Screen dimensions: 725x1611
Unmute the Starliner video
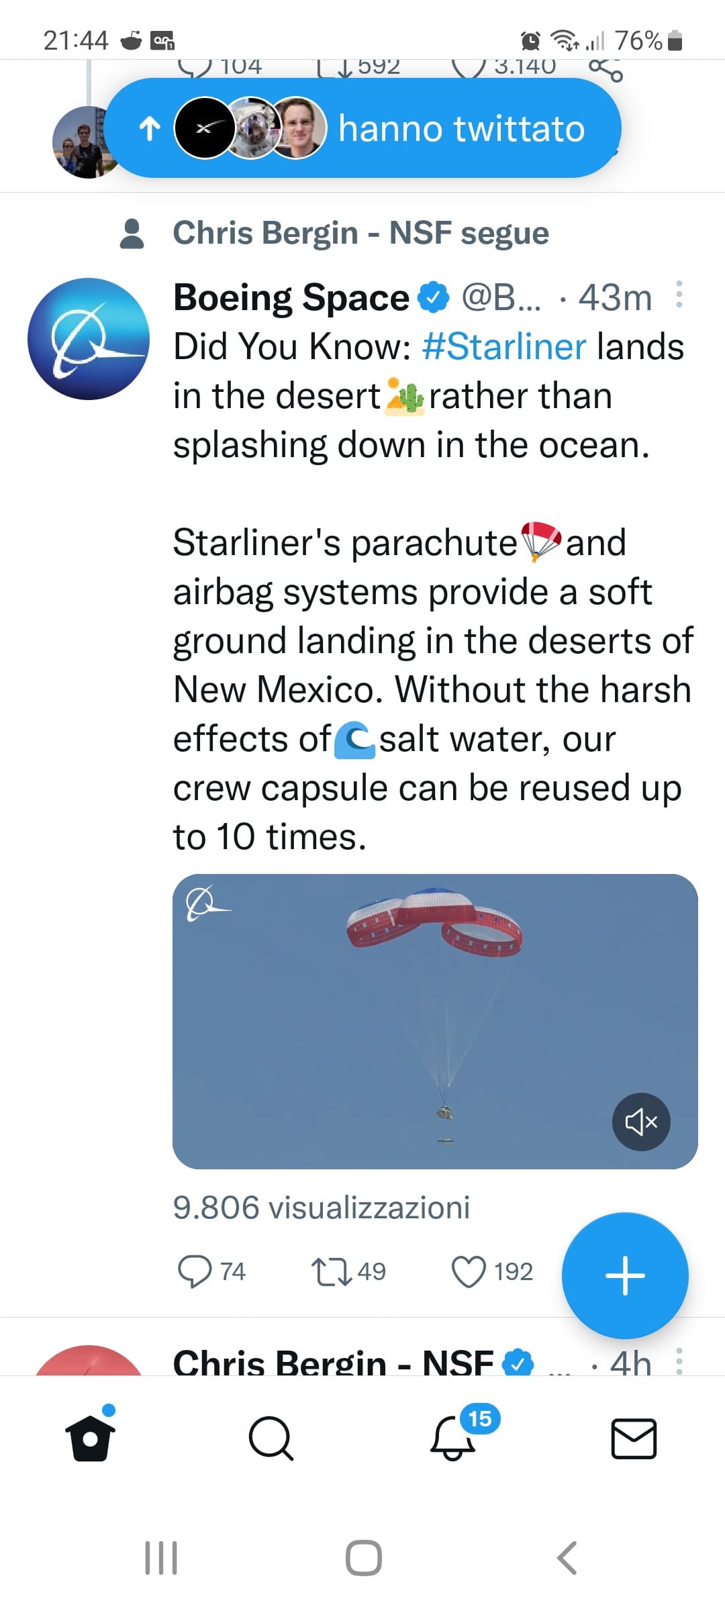tap(641, 1122)
